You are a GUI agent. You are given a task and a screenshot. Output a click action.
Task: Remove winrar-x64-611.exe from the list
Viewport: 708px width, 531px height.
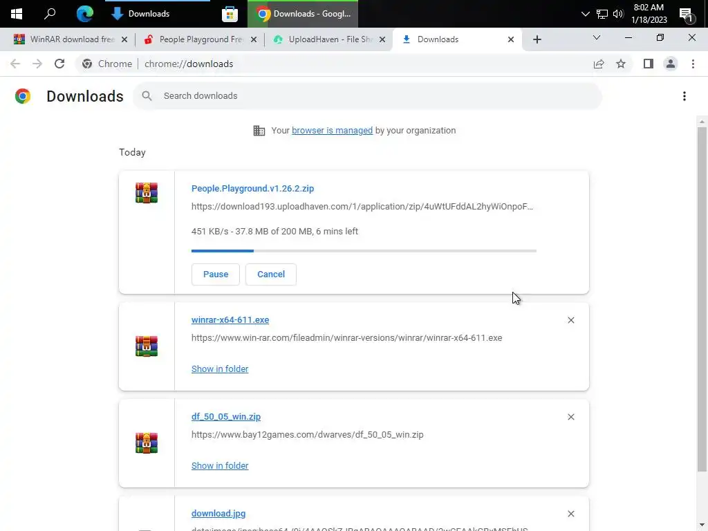[x=570, y=320]
